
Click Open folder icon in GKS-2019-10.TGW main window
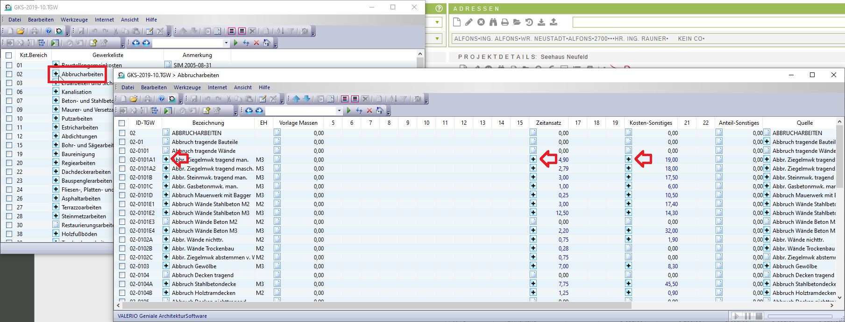(21, 31)
